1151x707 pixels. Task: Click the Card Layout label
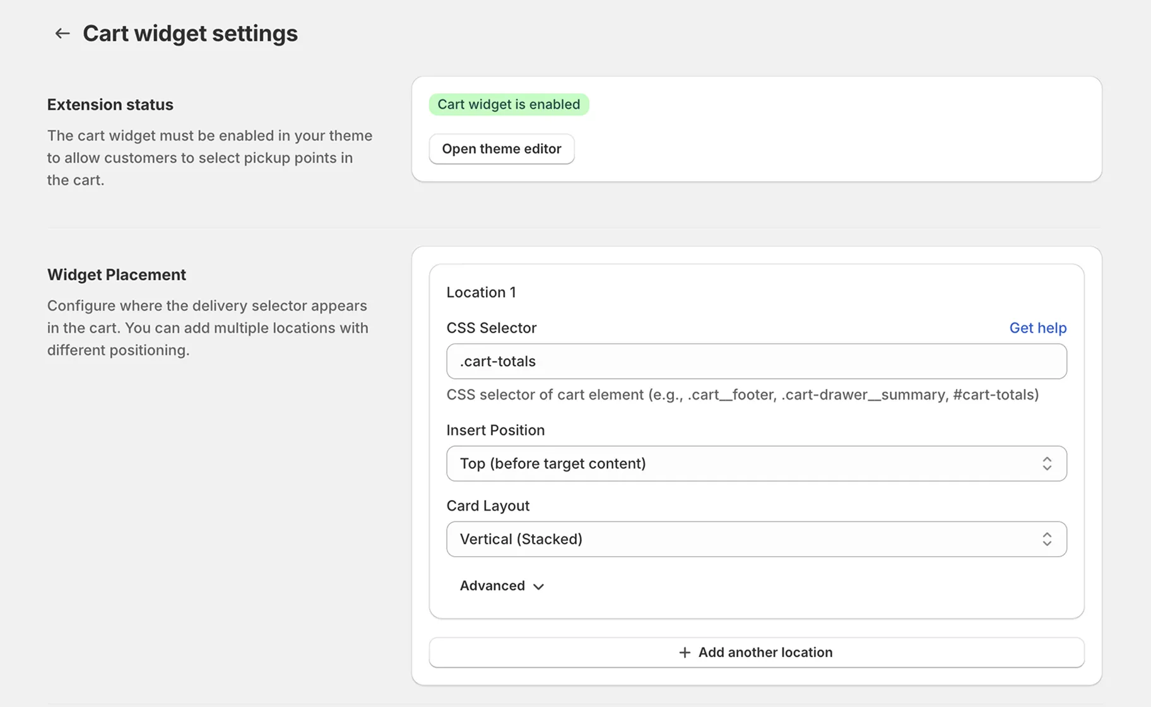click(488, 506)
